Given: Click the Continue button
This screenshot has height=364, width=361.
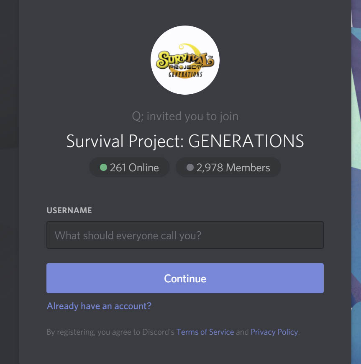Looking at the screenshot, I should coord(185,278).
